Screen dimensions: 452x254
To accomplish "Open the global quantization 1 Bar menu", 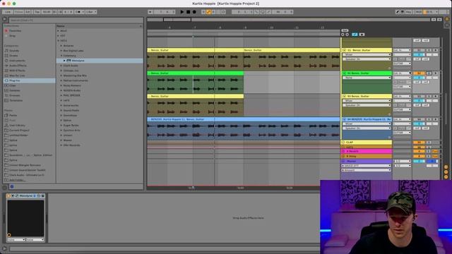I will (x=91, y=12).
